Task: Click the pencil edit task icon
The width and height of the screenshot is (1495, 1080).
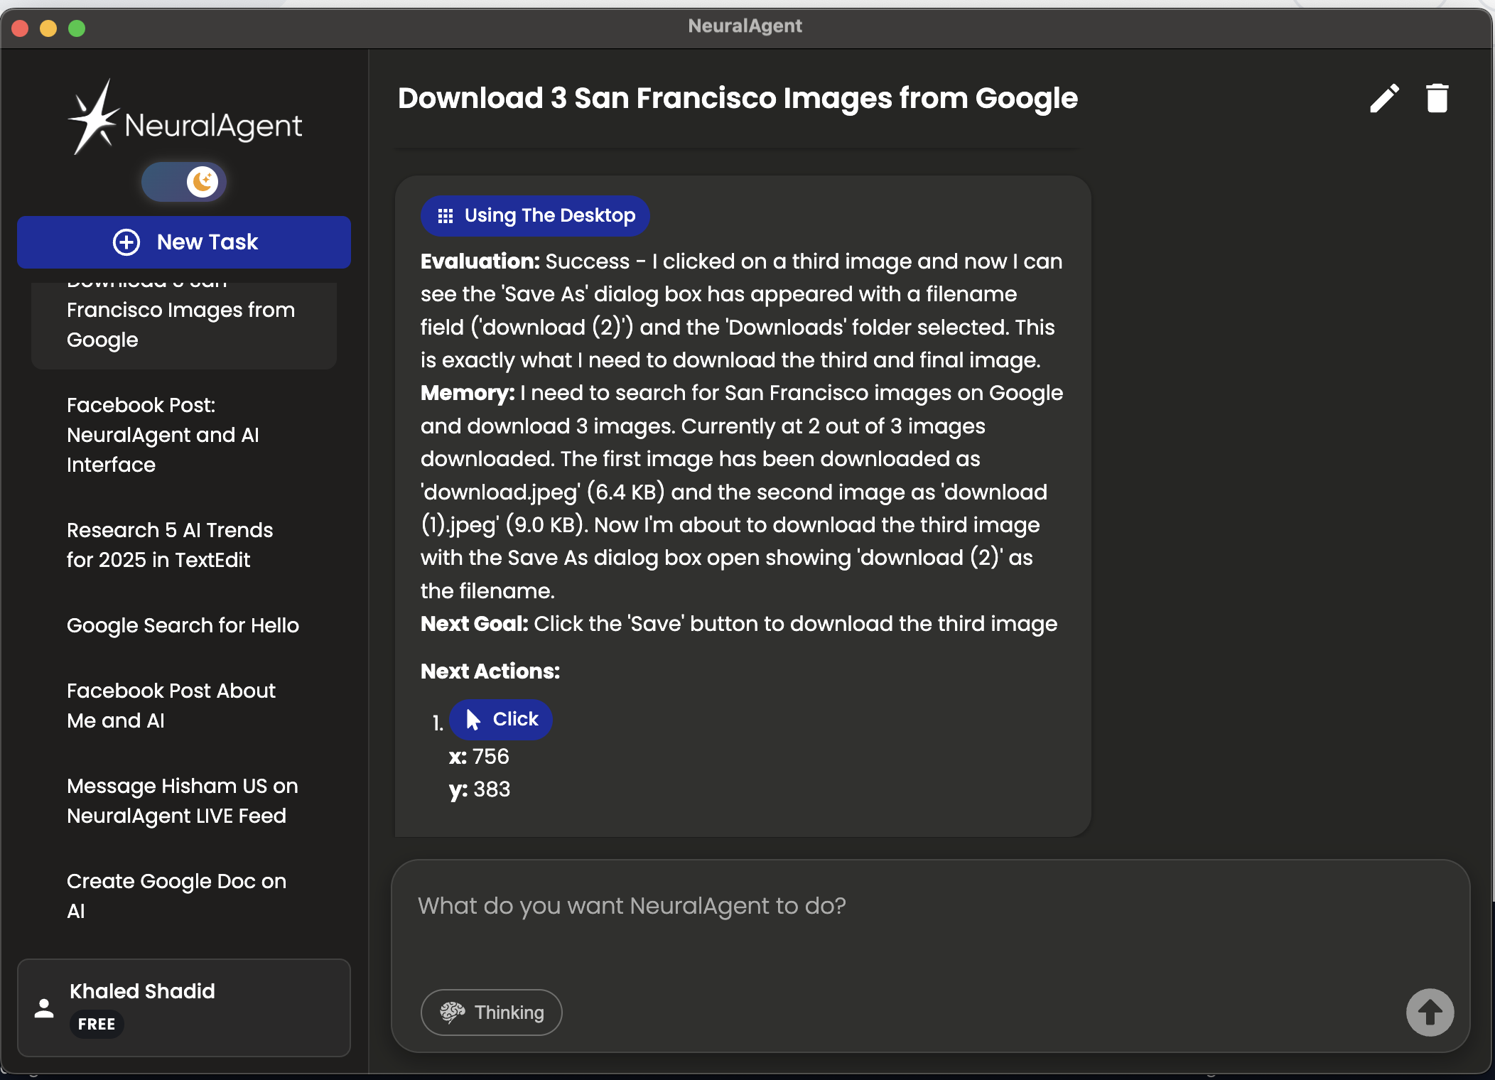Action: (x=1384, y=99)
